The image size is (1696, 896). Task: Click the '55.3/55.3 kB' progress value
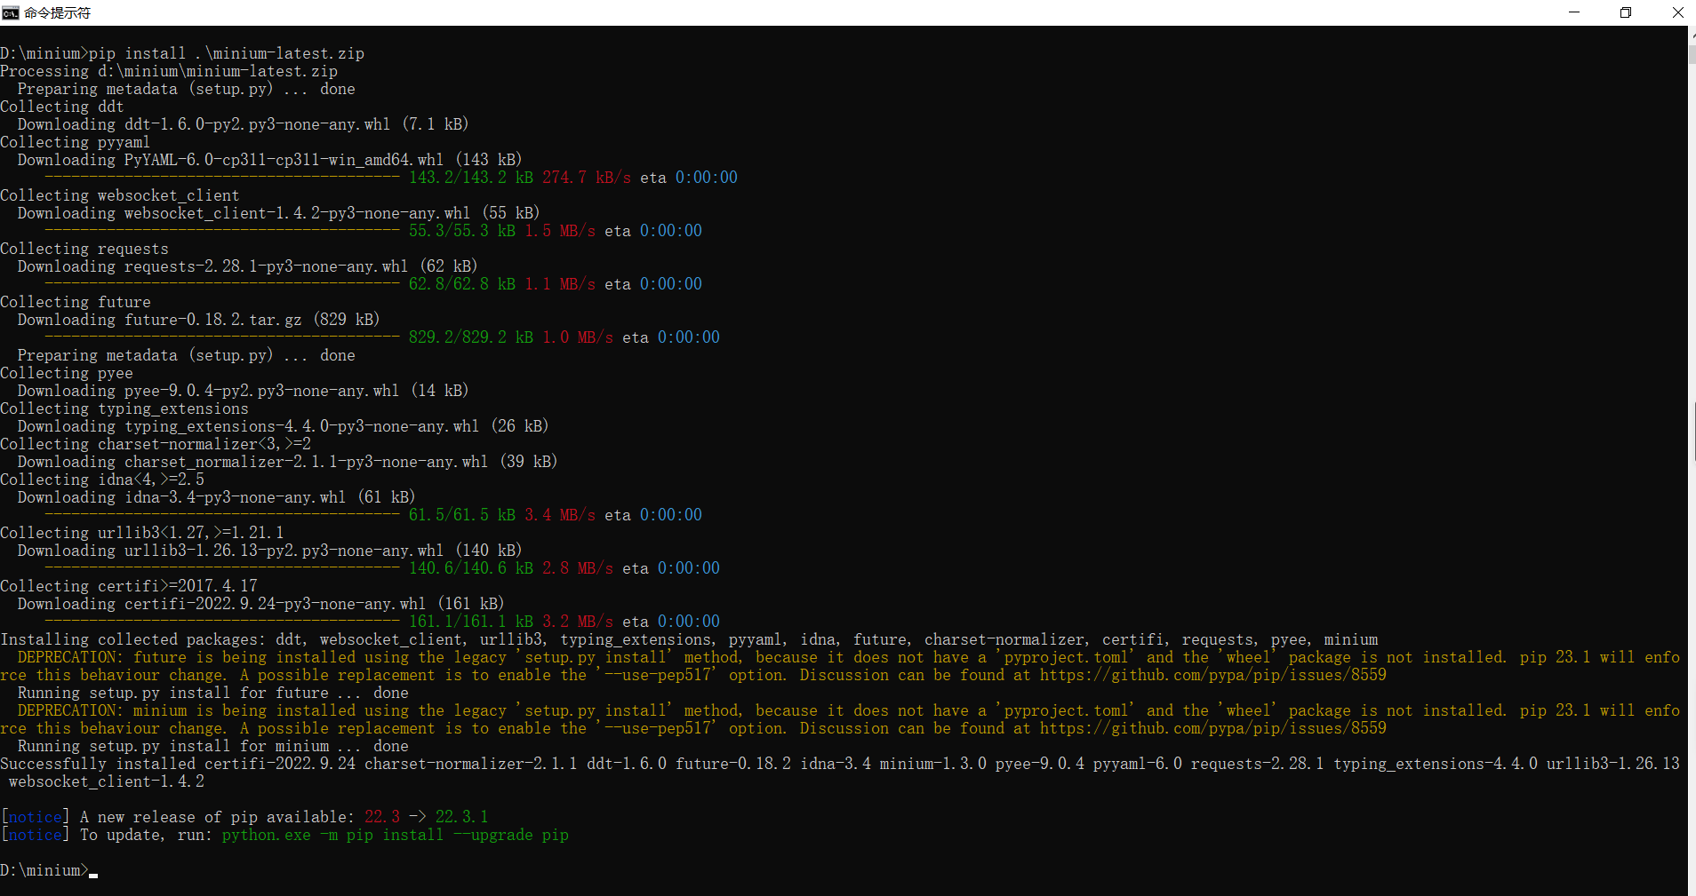click(462, 231)
